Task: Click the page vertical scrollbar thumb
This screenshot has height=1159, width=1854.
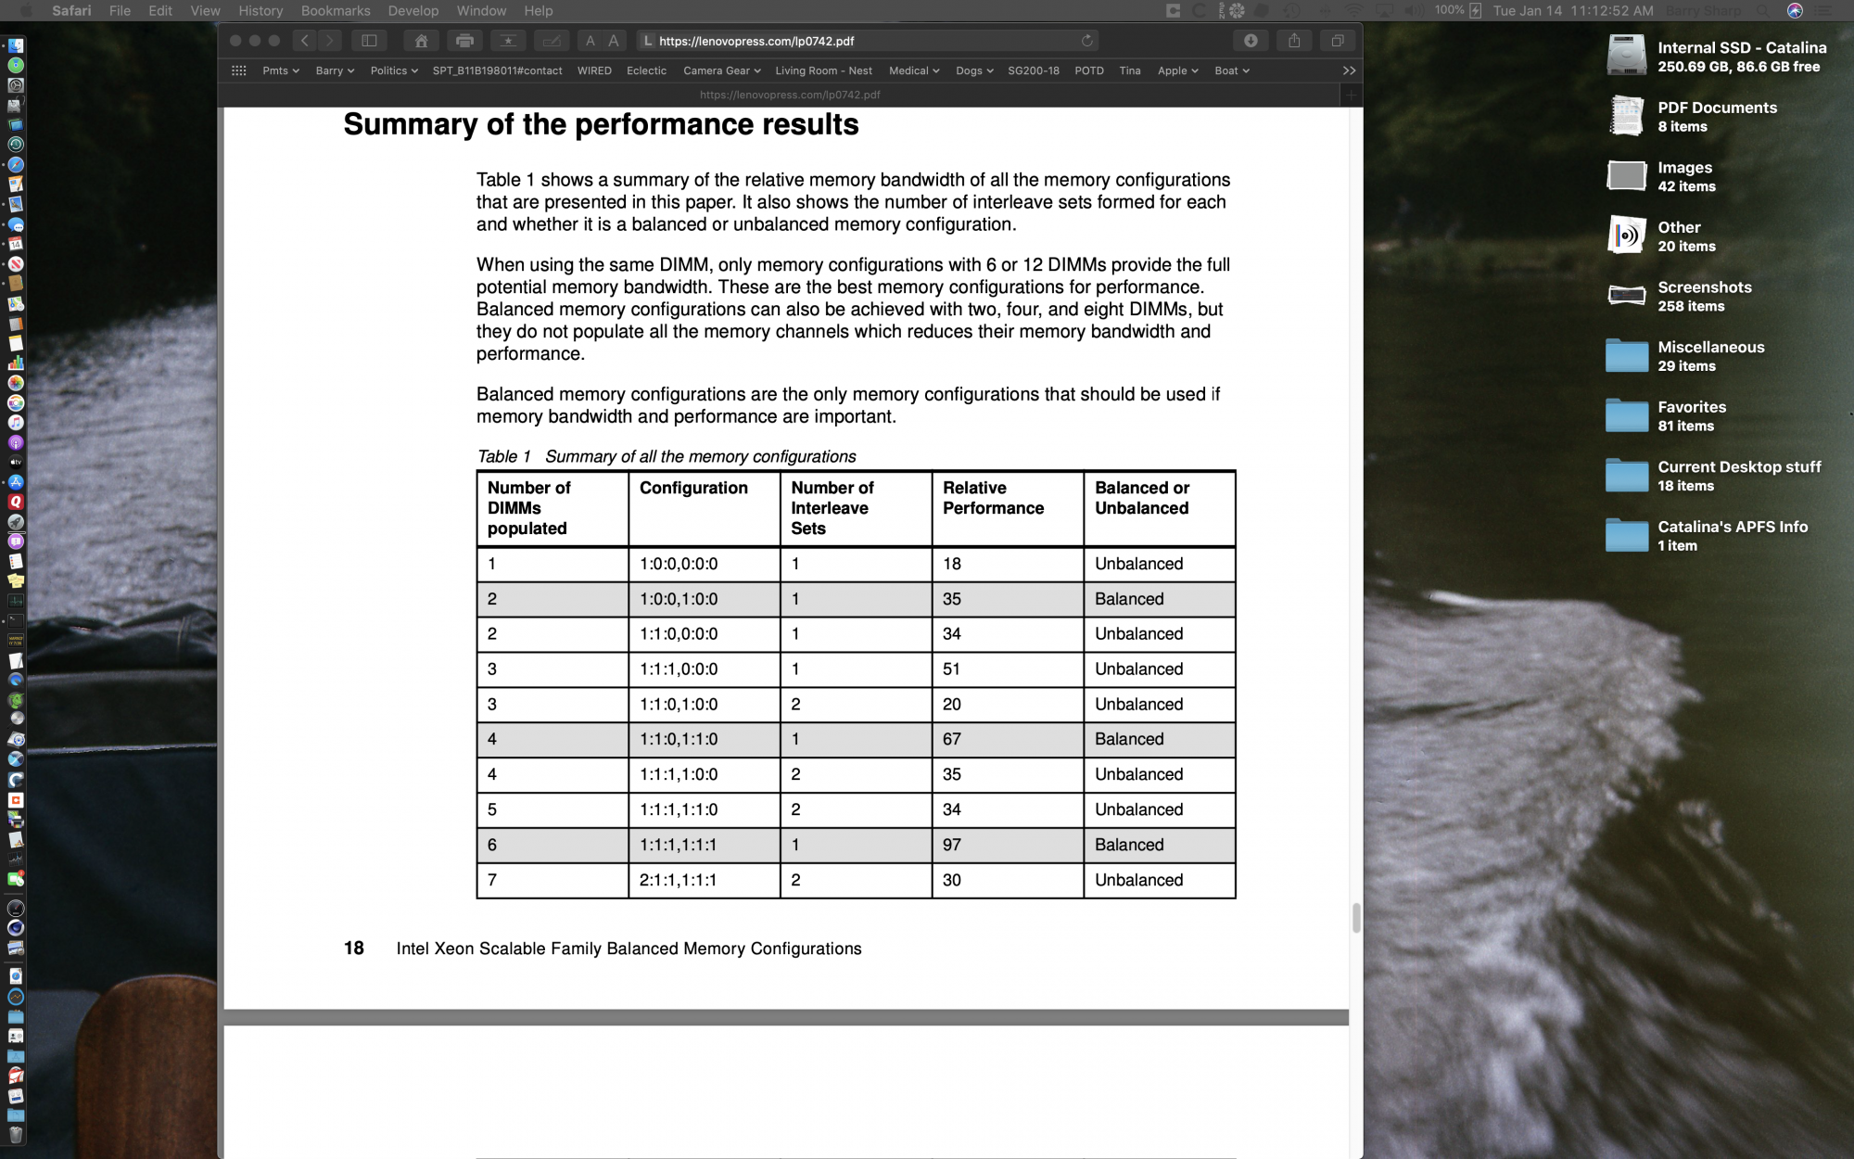Action: [1355, 918]
